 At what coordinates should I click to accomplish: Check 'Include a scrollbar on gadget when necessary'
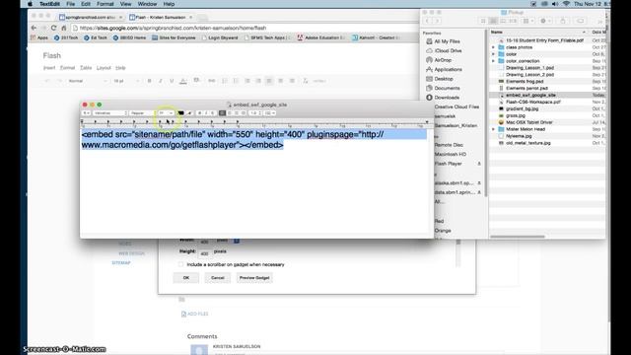click(x=180, y=264)
